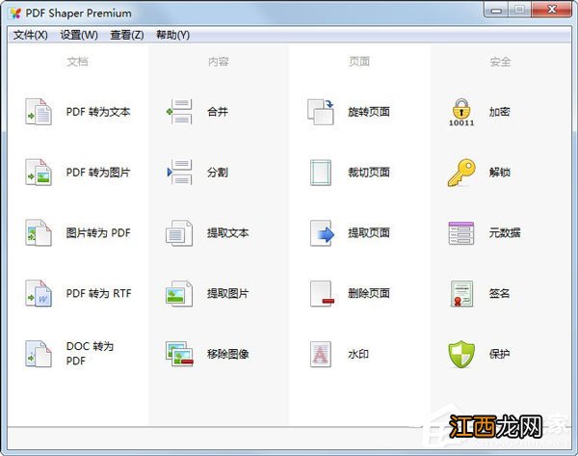Select the 元数据 text label
578x456 pixels.
(x=505, y=232)
